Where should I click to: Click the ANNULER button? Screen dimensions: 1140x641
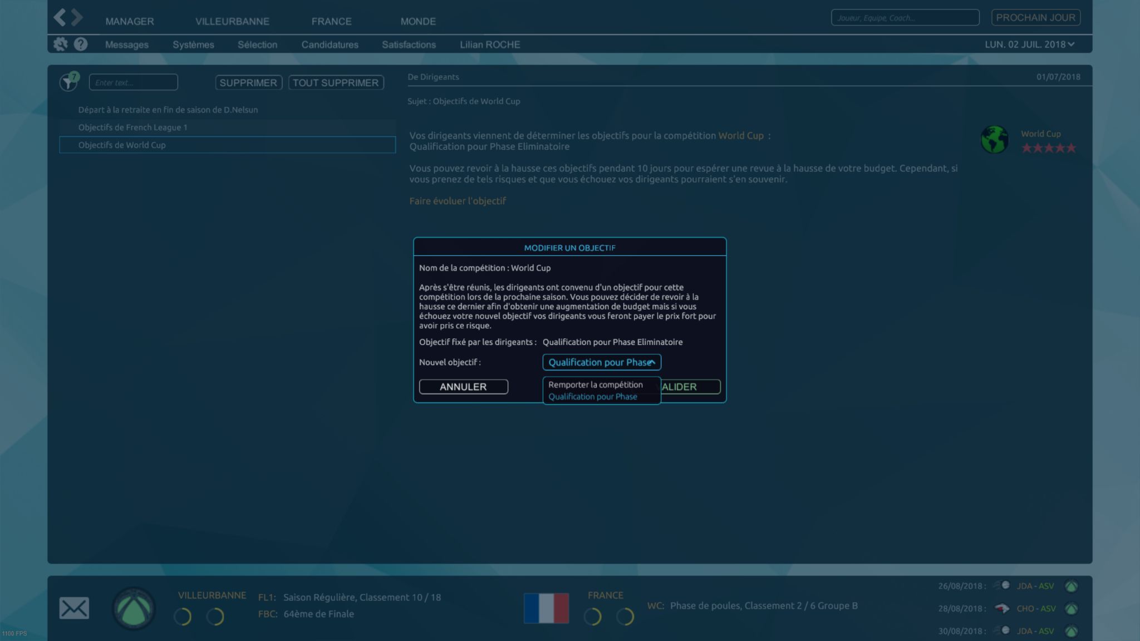click(463, 387)
